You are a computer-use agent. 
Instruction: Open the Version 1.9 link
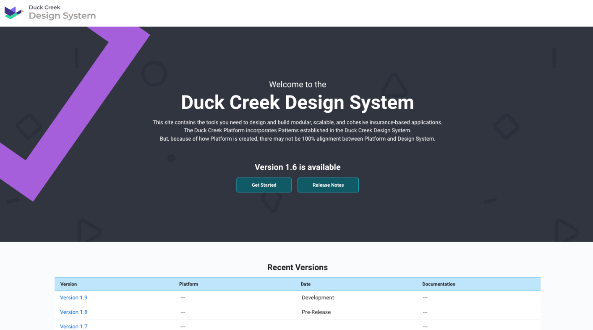pos(74,298)
